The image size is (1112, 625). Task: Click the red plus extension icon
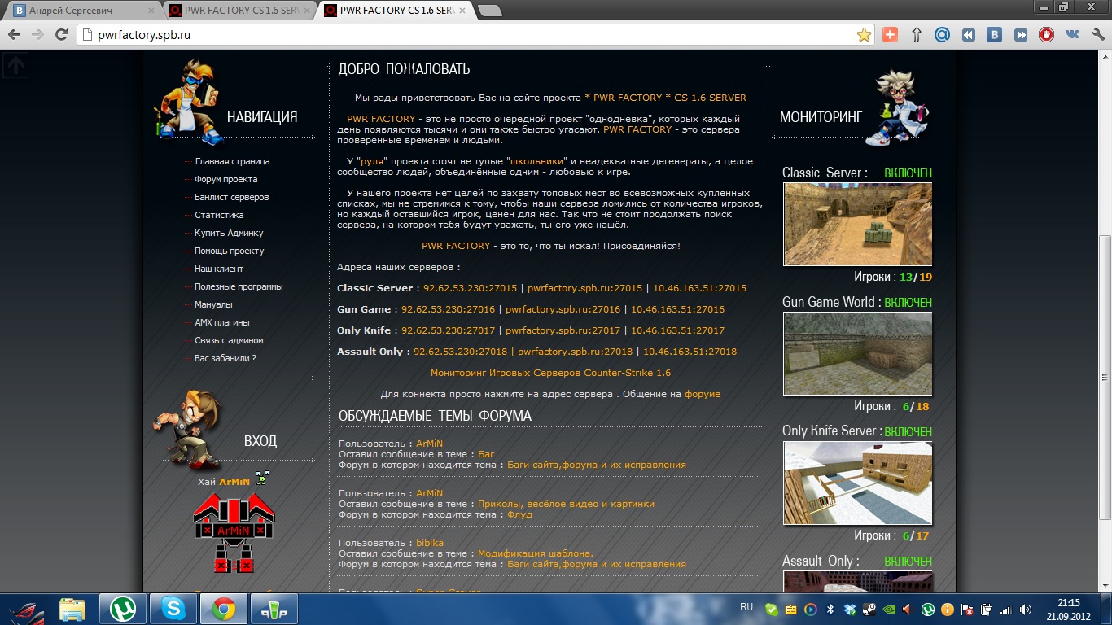point(890,35)
